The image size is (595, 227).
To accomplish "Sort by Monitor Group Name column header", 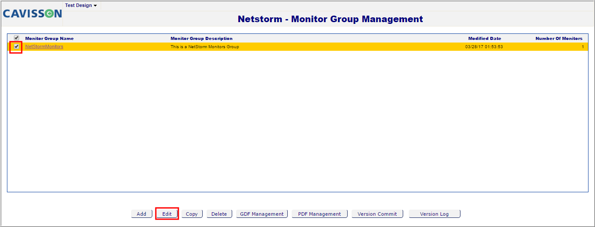I will pyautogui.click(x=49, y=39).
